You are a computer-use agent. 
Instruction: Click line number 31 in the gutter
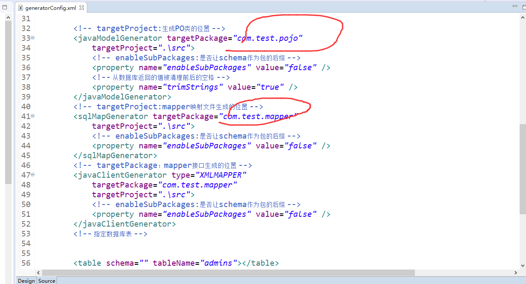[26, 19]
